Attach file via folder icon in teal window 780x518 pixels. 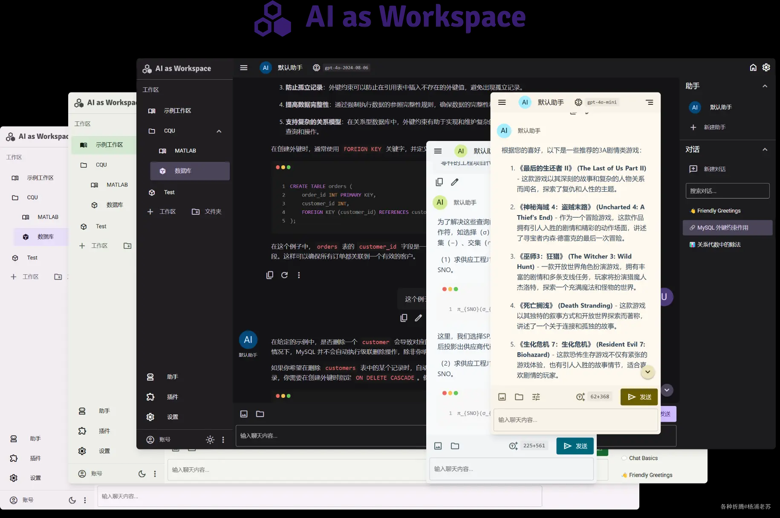(x=455, y=446)
